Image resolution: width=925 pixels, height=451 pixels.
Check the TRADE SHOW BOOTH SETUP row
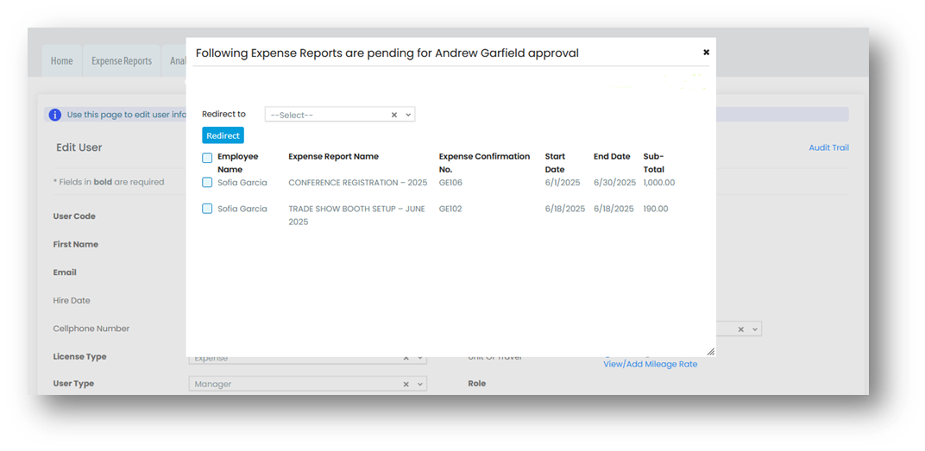(207, 208)
